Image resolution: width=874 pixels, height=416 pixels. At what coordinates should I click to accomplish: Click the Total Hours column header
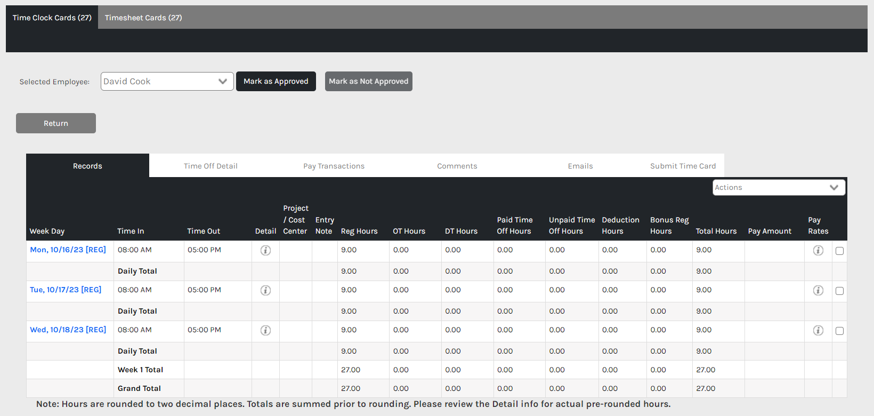[716, 231]
